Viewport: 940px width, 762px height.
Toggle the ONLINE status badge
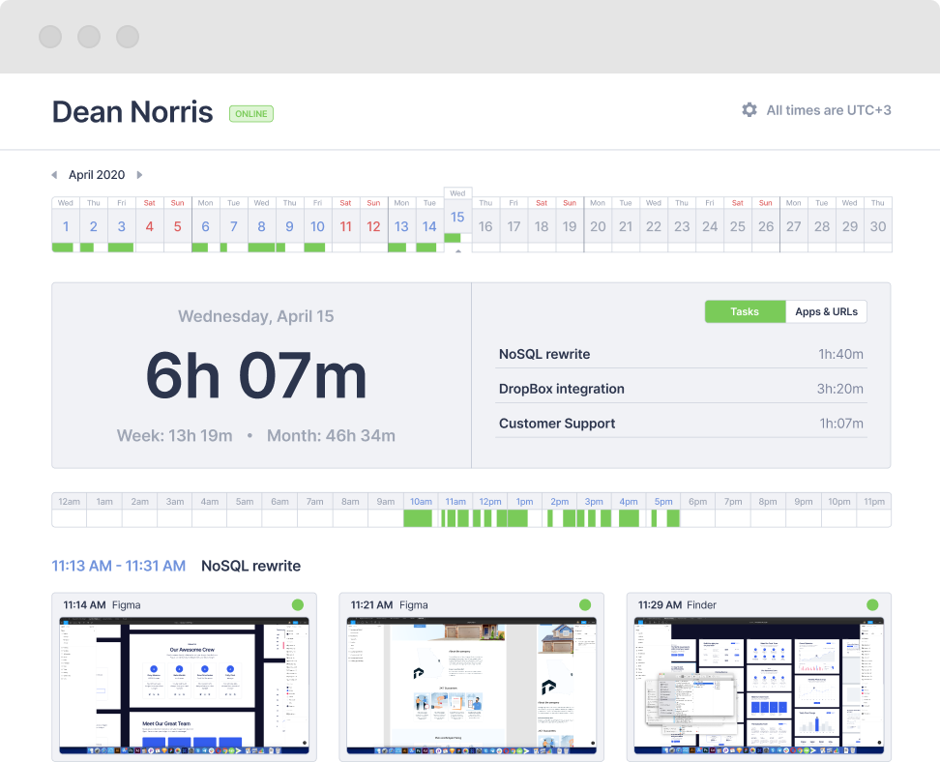(250, 113)
